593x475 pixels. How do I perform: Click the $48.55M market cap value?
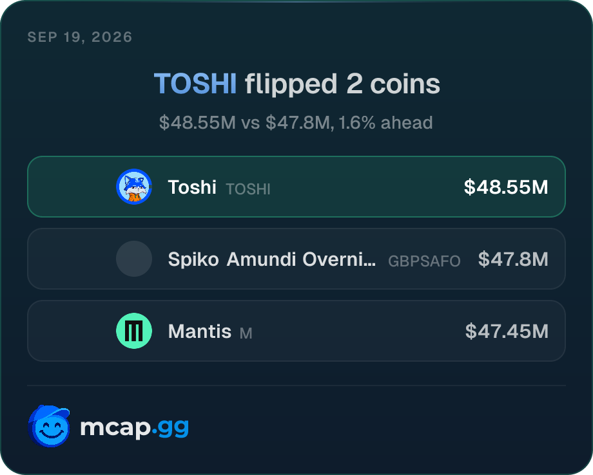(x=506, y=187)
